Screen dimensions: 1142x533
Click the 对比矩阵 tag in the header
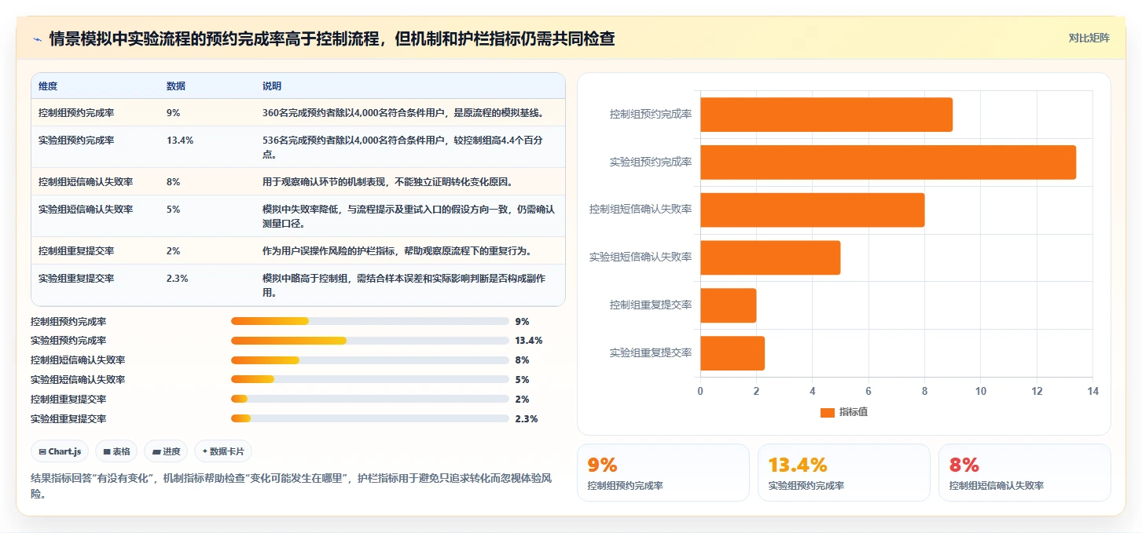point(1089,38)
